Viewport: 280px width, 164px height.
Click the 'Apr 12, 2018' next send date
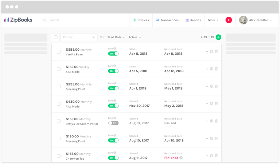[174, 71]
